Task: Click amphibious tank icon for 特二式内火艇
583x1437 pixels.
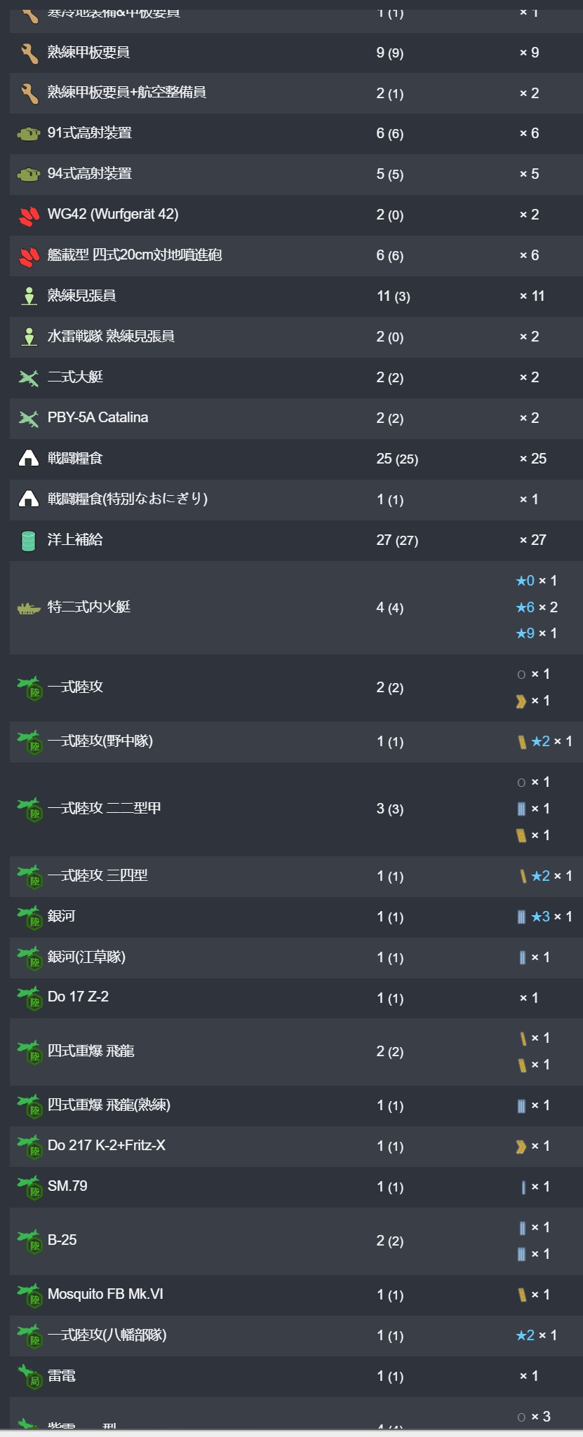Action: (x=29, y=608)
